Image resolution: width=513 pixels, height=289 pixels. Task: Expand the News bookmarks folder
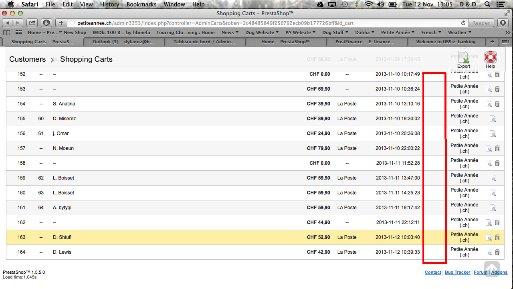230,32
